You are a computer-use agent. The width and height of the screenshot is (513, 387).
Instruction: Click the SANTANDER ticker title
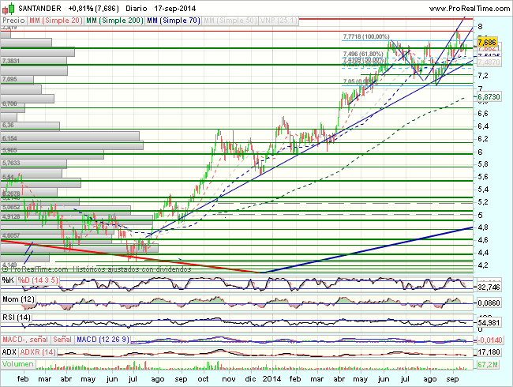pos(39,9)
